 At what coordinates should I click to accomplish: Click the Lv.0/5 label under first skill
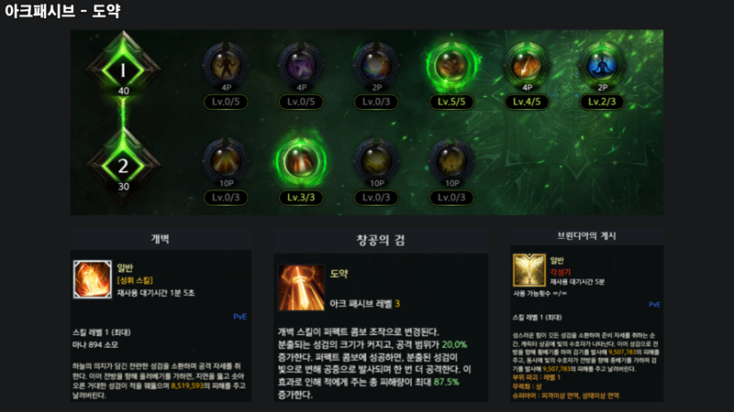pyautogui.click(x=226, y=102)
